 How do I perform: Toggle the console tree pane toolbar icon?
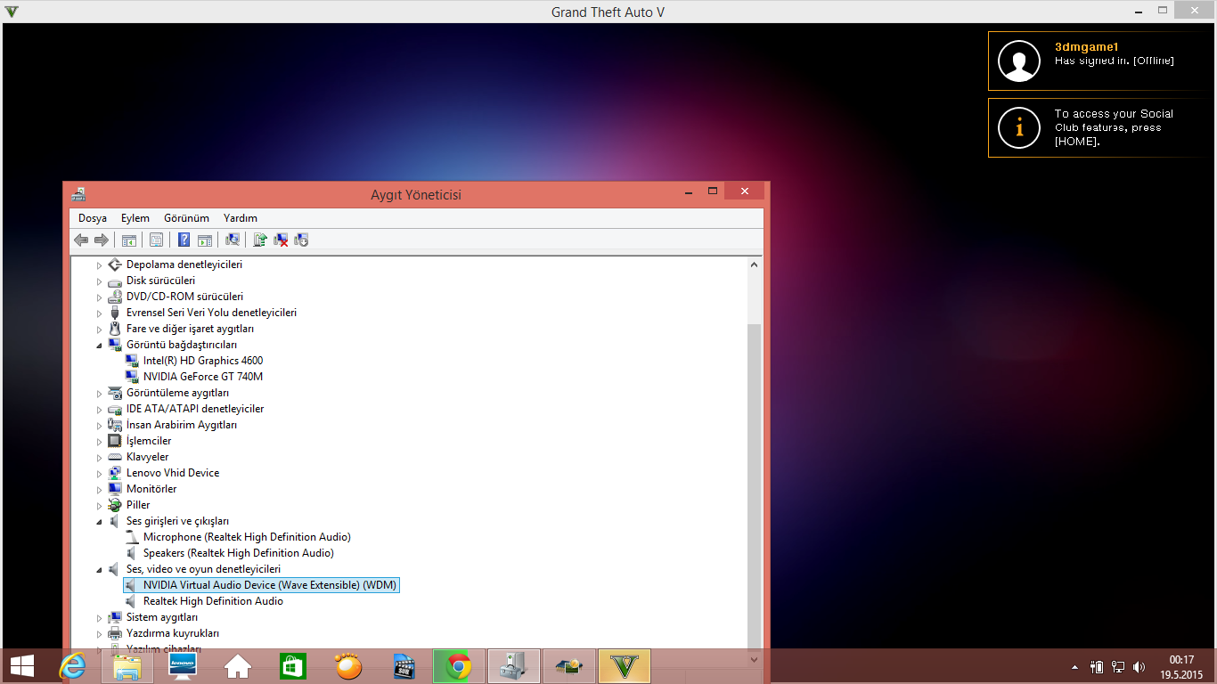(129, 240)
